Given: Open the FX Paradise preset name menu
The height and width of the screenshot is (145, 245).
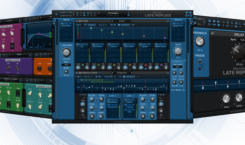Looking at the screenshot, I should click(113, 13).
